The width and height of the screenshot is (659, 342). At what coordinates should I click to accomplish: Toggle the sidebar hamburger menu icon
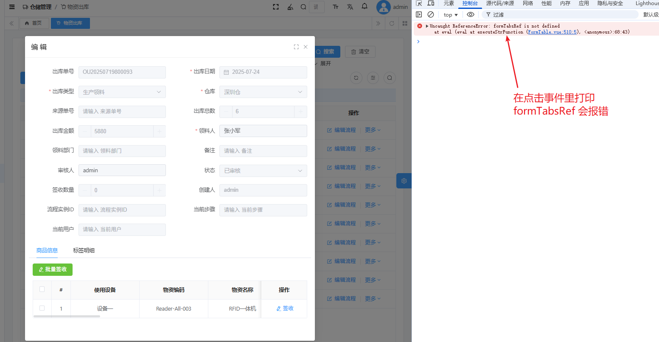click(12, 7)
